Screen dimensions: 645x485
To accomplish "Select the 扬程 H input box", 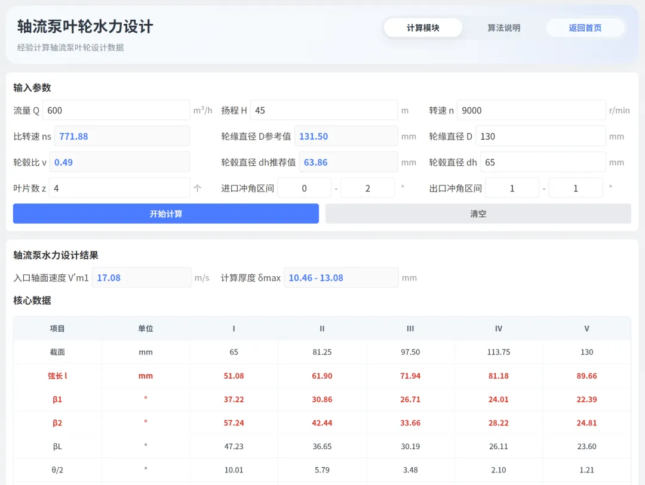I will pos(324,110).
